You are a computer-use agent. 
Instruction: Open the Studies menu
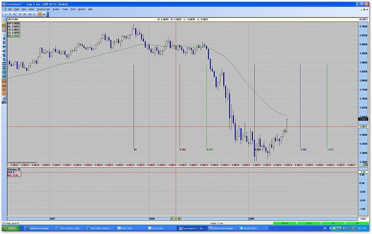pos(56,10)
